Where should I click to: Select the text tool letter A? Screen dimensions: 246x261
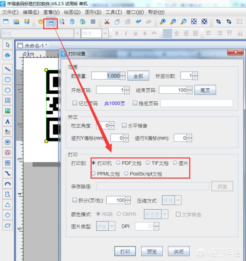pyautogui.click(x=8, y=122)
